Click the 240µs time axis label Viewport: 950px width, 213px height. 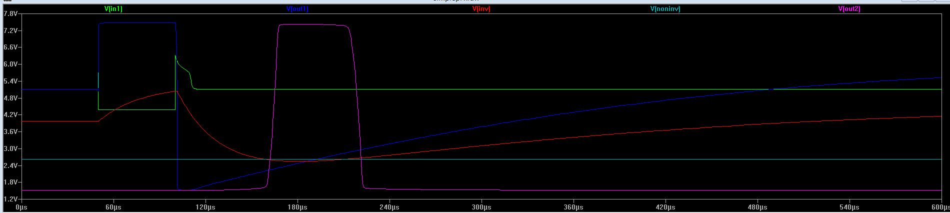point(389,207)
